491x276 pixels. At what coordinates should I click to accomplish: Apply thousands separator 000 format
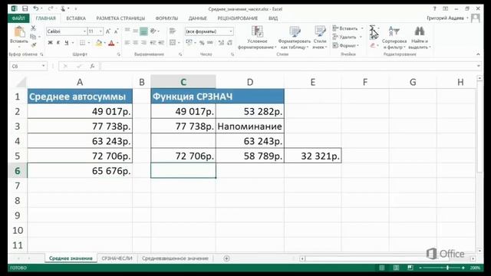pos(210,43)
